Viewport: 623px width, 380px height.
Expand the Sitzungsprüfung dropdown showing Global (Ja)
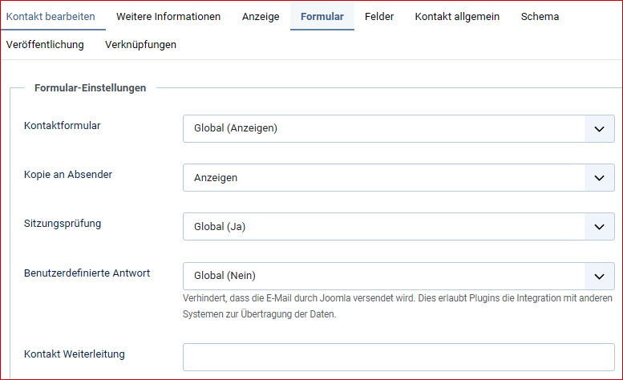click(x=398, y=227)
